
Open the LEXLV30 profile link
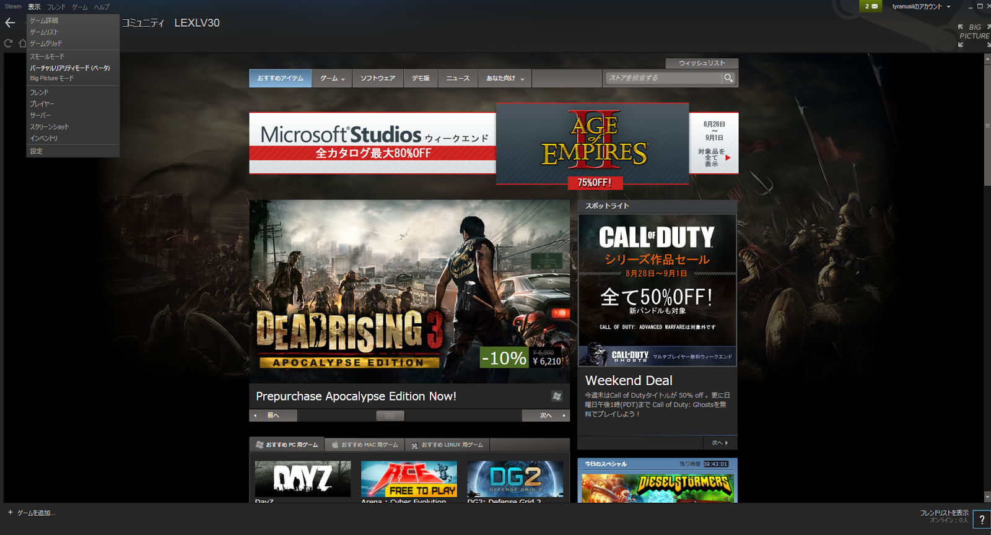197,23
